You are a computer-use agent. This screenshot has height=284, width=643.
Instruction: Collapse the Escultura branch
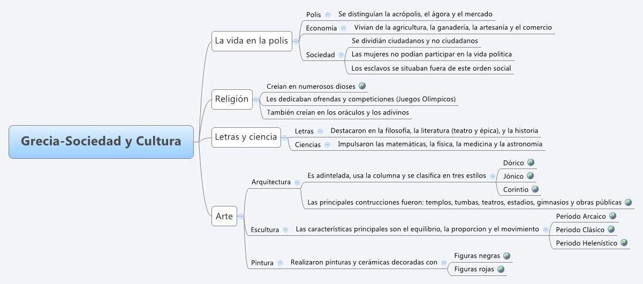tap(285, 229)
